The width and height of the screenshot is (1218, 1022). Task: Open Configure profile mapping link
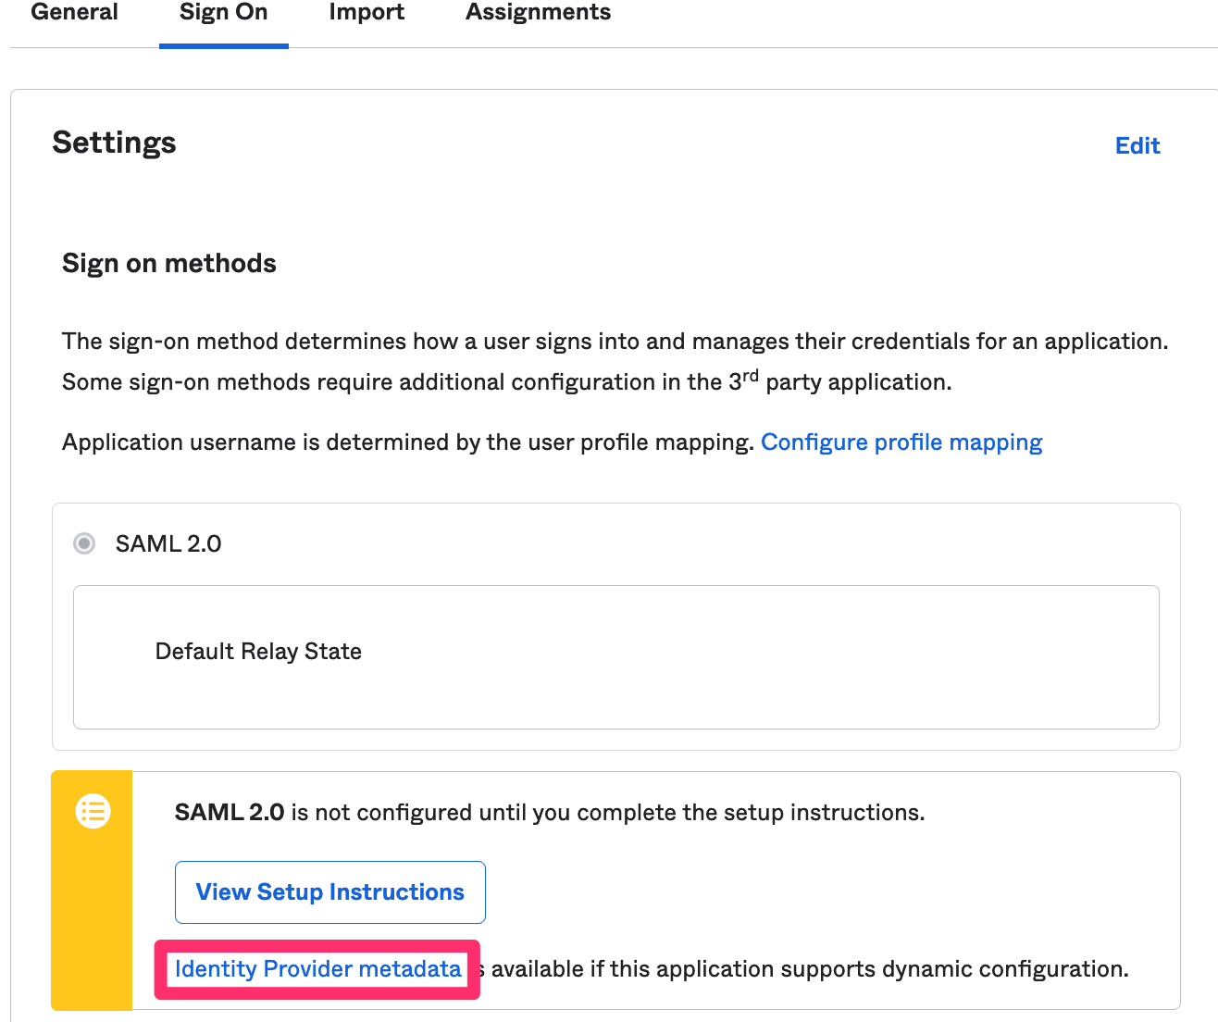click(901, 442)
